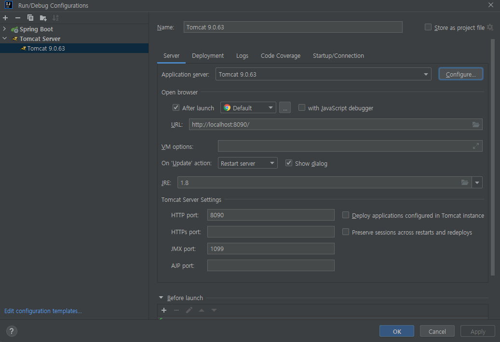Click the Cancel button
Image resolution: width=500 pixels, height=342 pixels.
click(437, 331)
